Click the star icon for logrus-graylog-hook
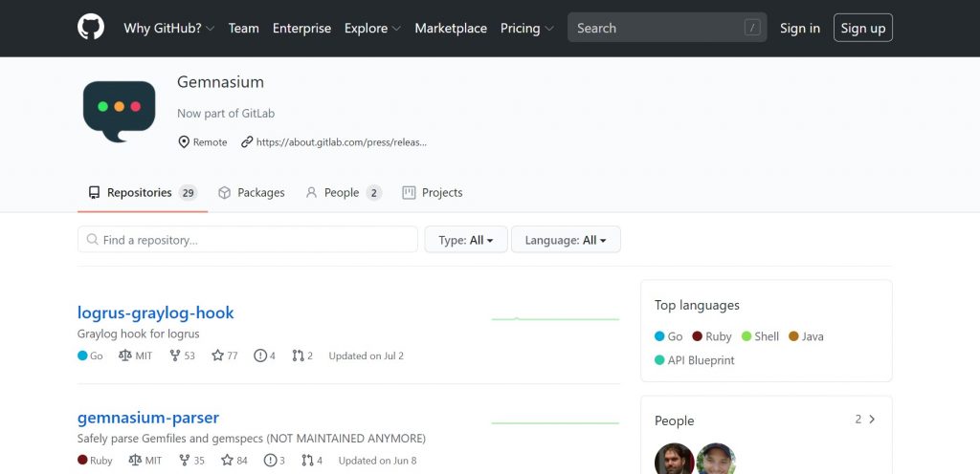The height and width of the screenshot is (474, 980). pos(217,355)
